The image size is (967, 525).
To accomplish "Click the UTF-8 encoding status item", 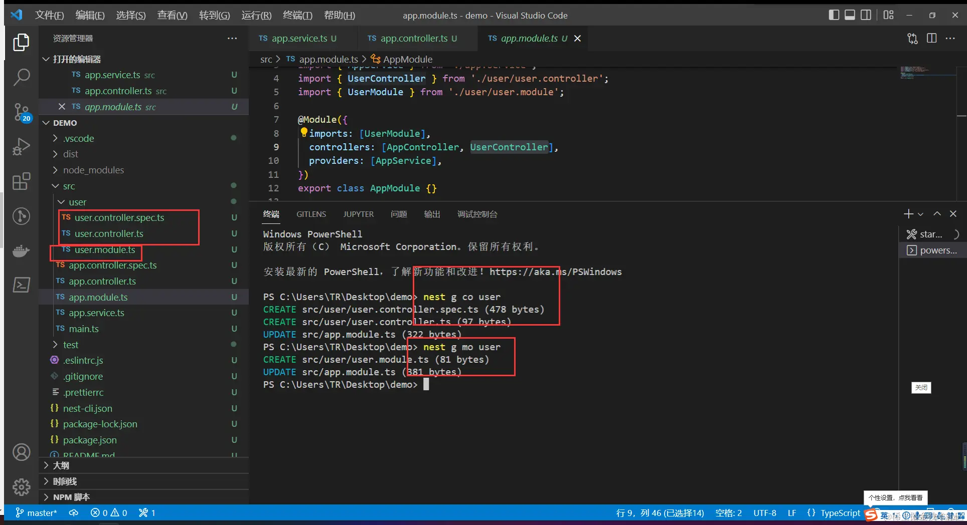I will coord(765,513).
